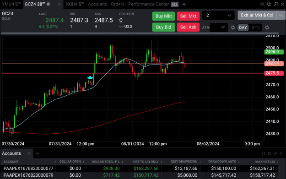Click the green 2496.9 price line label

click(x=274, y=52)
